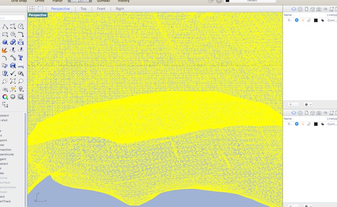Click the Zoom Extents tool
This screenshot has height=207, width=337.
point(13,81)
